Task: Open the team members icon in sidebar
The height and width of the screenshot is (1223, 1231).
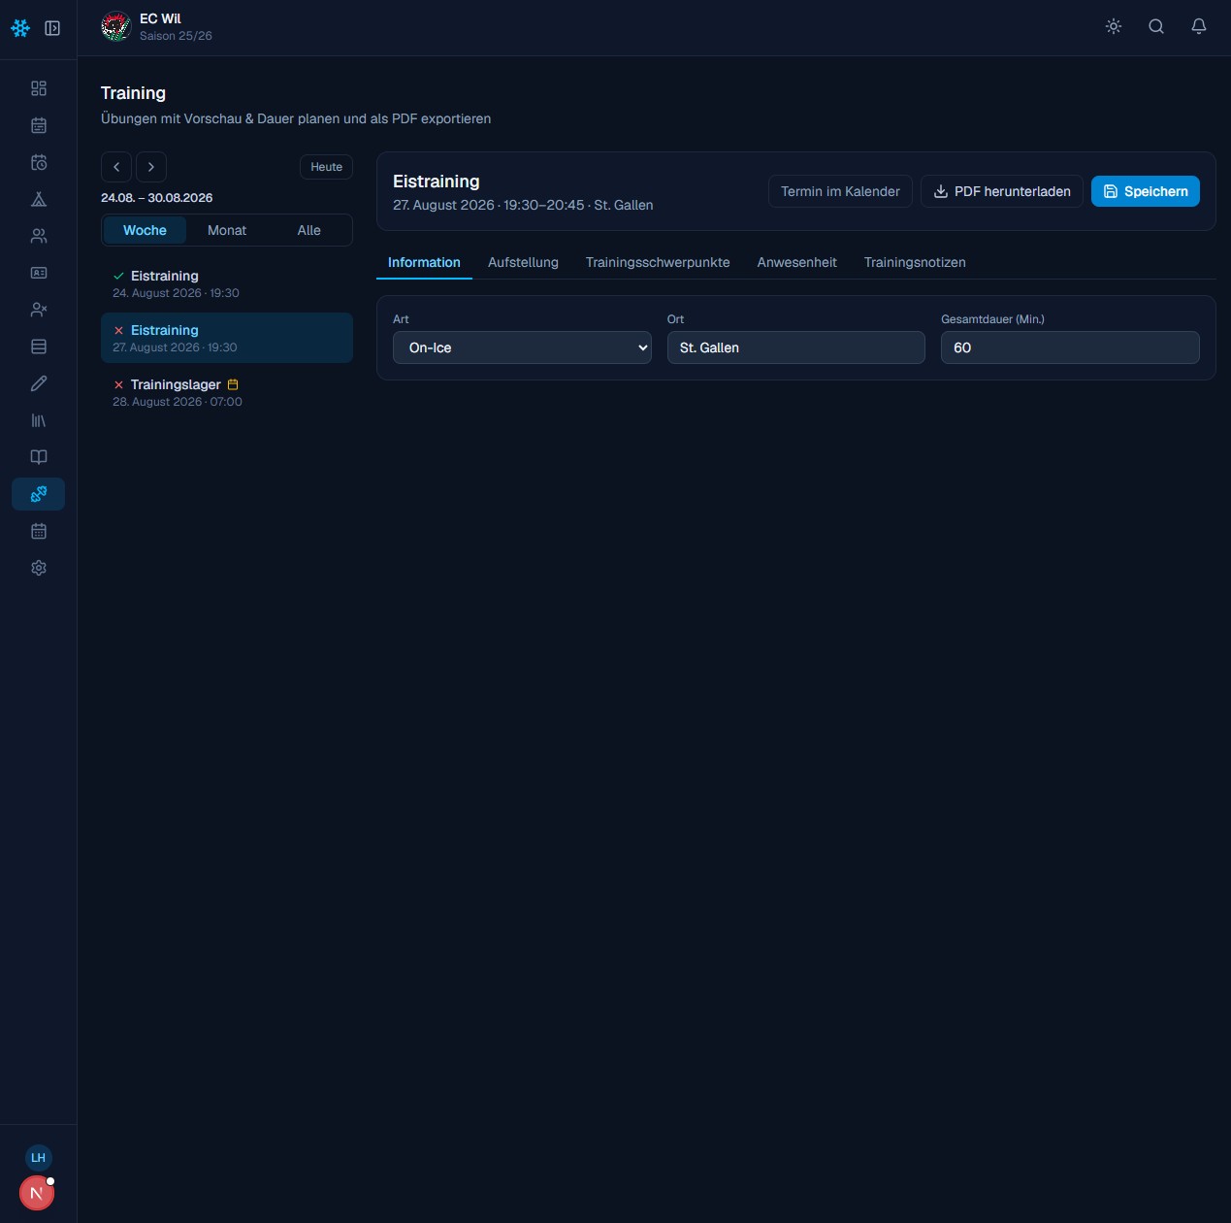Action: (39, 236)
